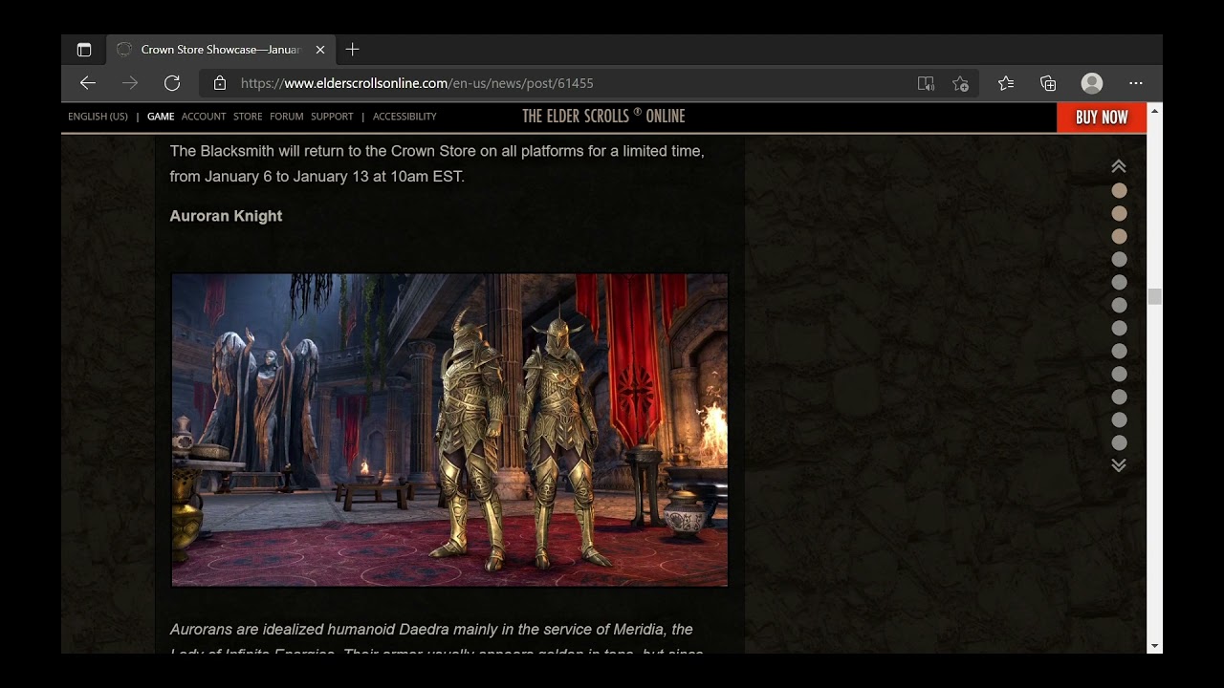Click the scrollbar up arrow
The image size is (1224, 688).
[1155, 111]
